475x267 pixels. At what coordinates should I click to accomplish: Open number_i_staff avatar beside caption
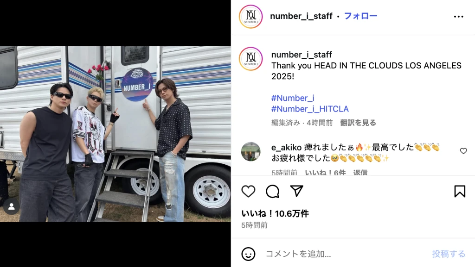(x=250, y=59)
